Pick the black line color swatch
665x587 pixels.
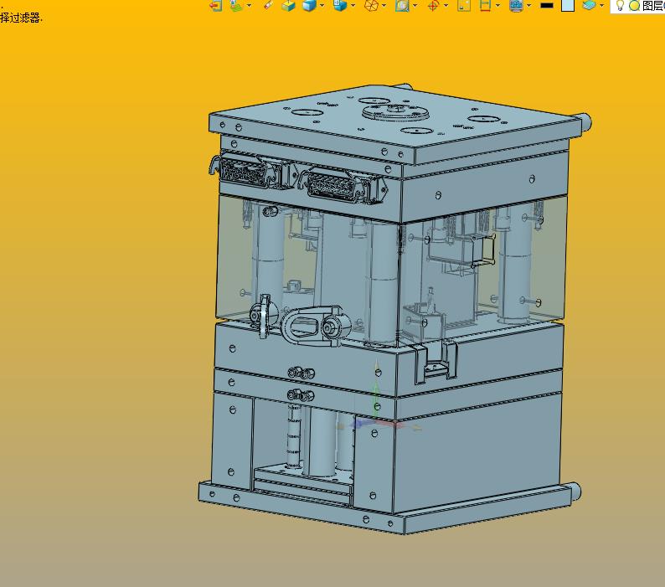pyautogui.click(x=547, y=6)
